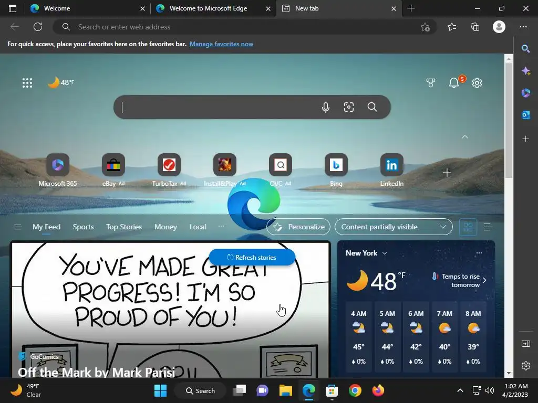The width and height of the screenshot is (538, 403).
Task: Show hidden system tray icons
Action: click(460, 390)
